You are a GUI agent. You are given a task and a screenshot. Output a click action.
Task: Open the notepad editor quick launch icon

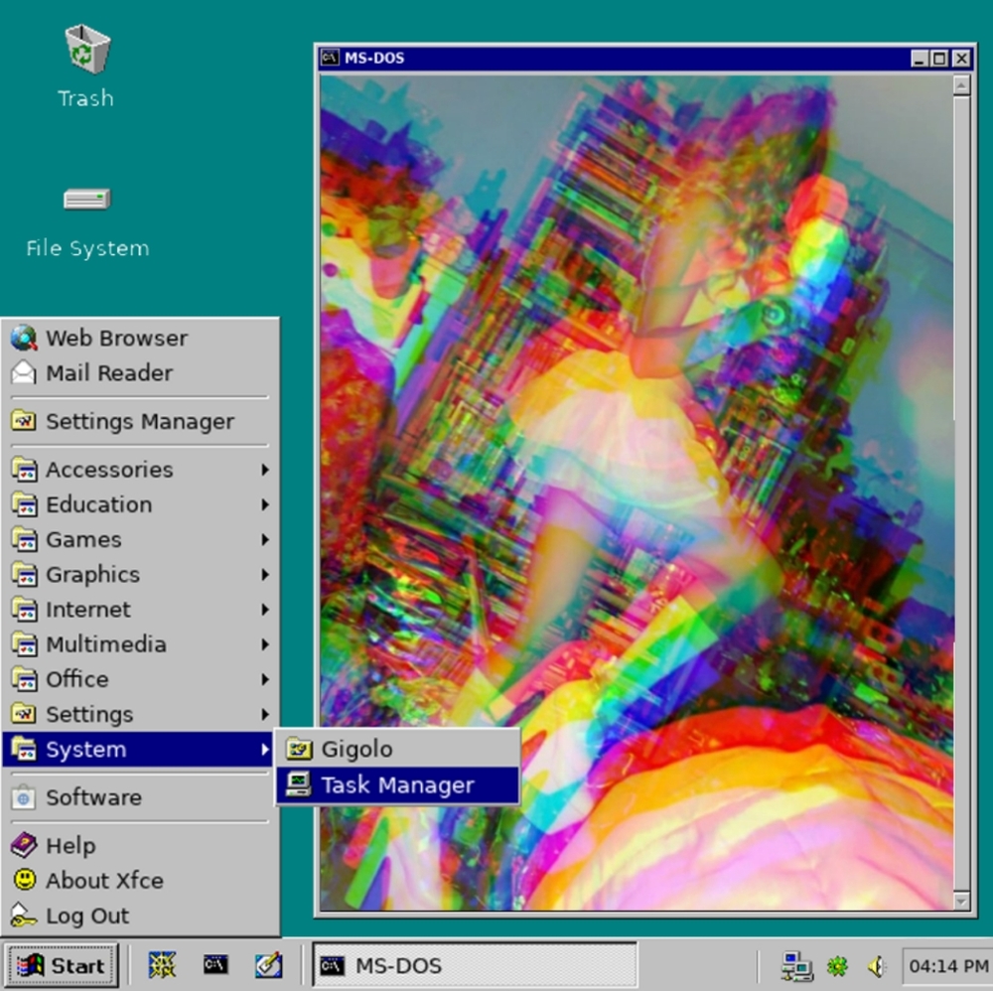[268, 965]
